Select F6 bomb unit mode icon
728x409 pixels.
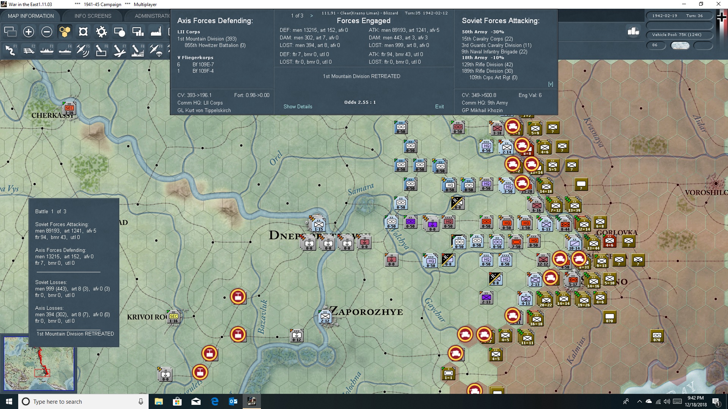coord(101,50)
